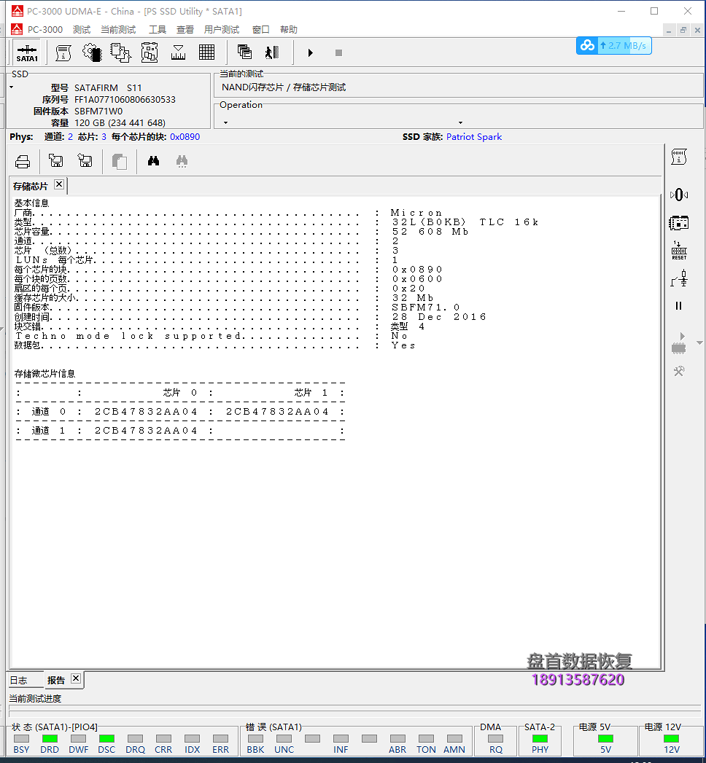Click the crossed wrench and hammer tools icon

point(679,371)
